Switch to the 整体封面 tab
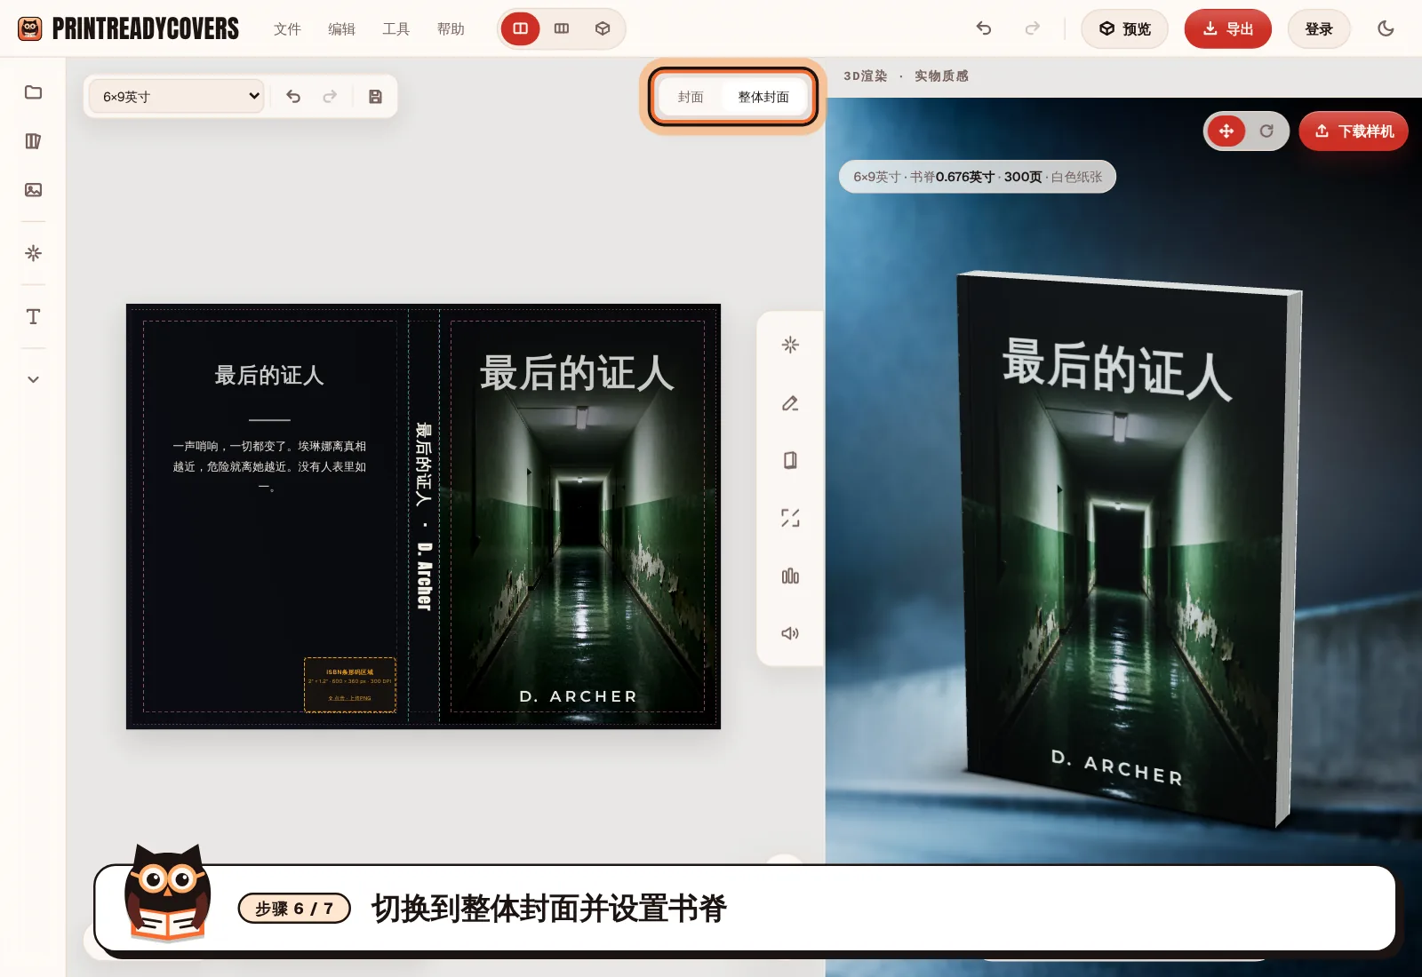This screenshot has width=1422, height=977. [x=763, y=97]
